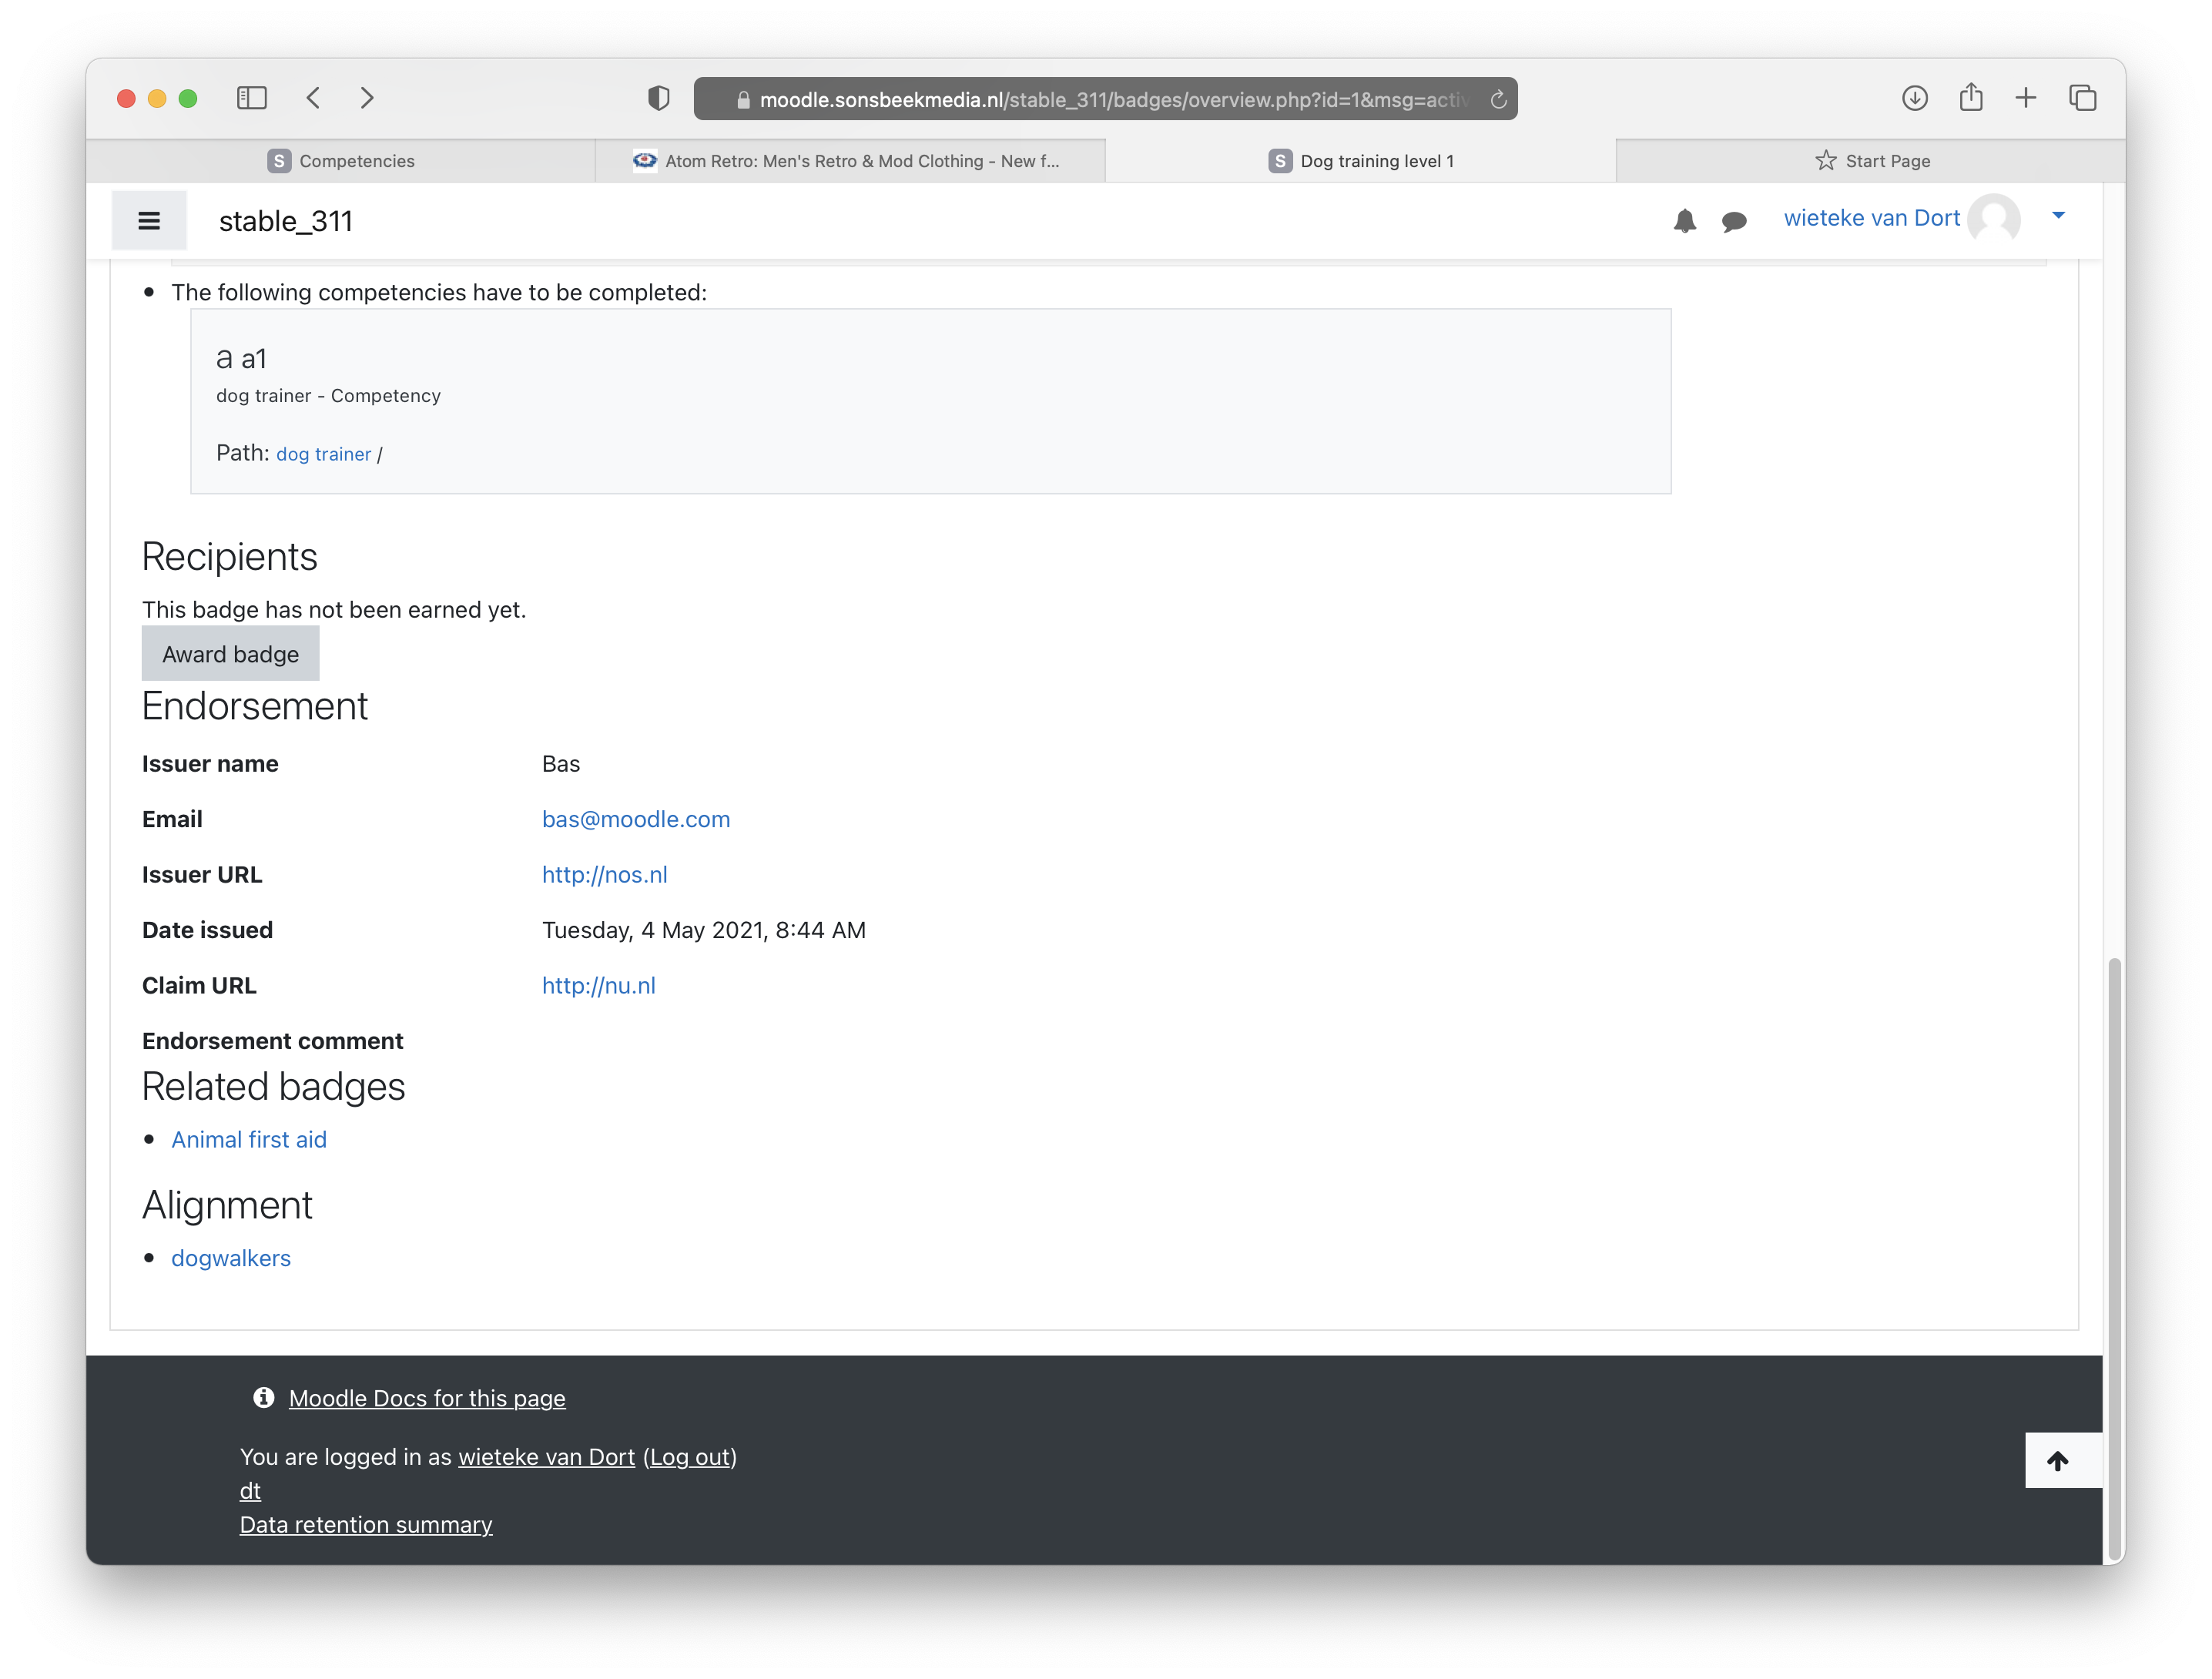The width and height of the screenshot is (2212, 1679).
Task: Click the Alignment heading
Action: (x=227, y=1205)
